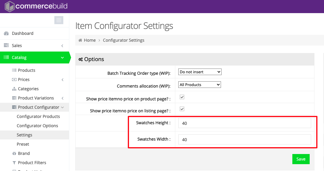Open the Products page

click(x=27, y=70)
